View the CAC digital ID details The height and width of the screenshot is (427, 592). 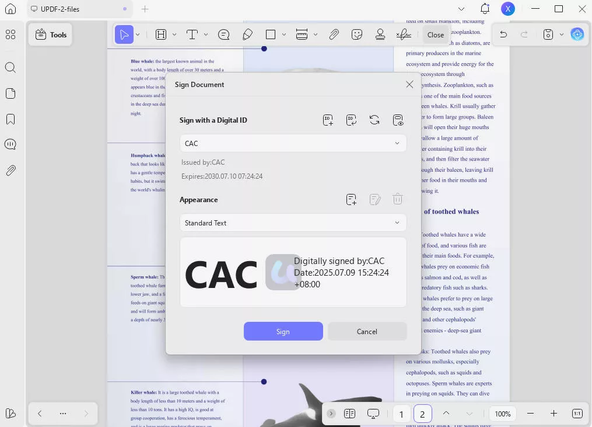(398, 120)
